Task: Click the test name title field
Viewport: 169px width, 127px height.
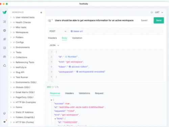Action: 94,20
